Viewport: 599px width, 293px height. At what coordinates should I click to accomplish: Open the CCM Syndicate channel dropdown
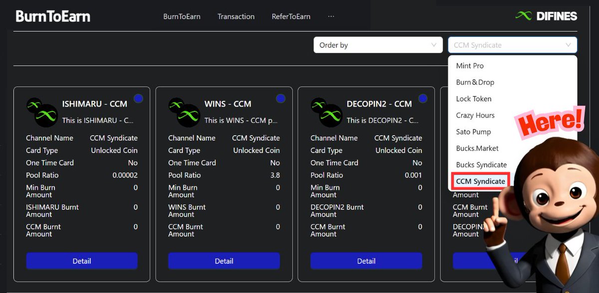pyautogui.click(x=513, y=45)
